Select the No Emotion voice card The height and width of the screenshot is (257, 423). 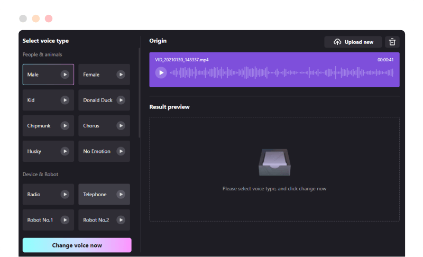pyautogui.click(x=97, y=151)
